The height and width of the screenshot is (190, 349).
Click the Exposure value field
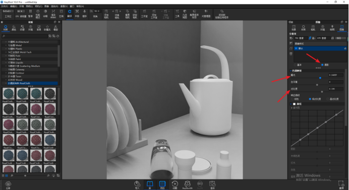point(336,75)
